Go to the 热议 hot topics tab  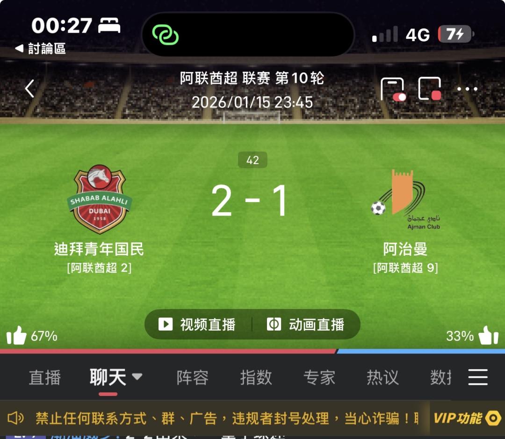[382, 377]
